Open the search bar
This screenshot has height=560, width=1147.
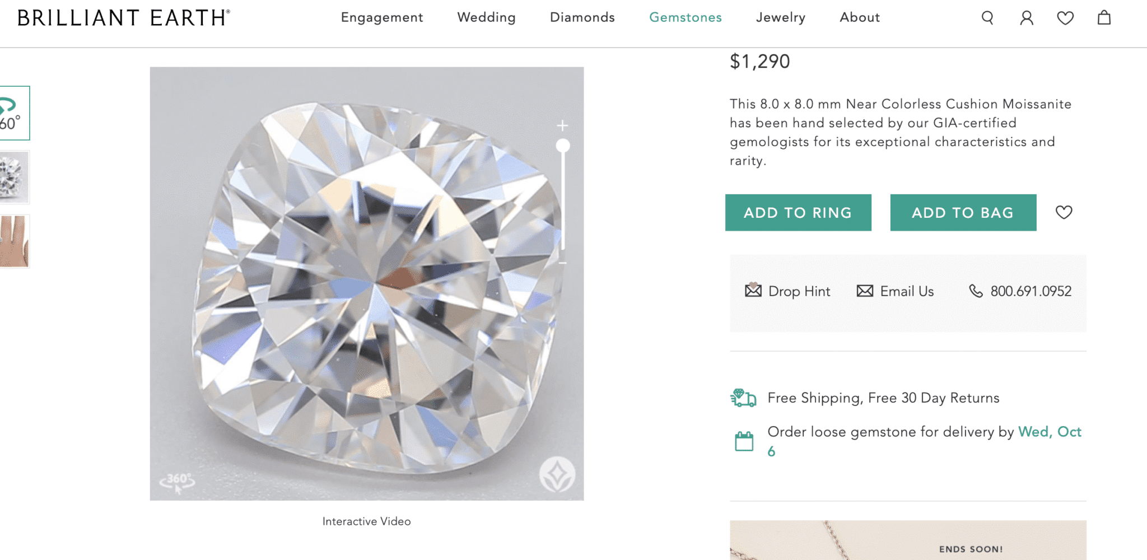pos(987,17)
